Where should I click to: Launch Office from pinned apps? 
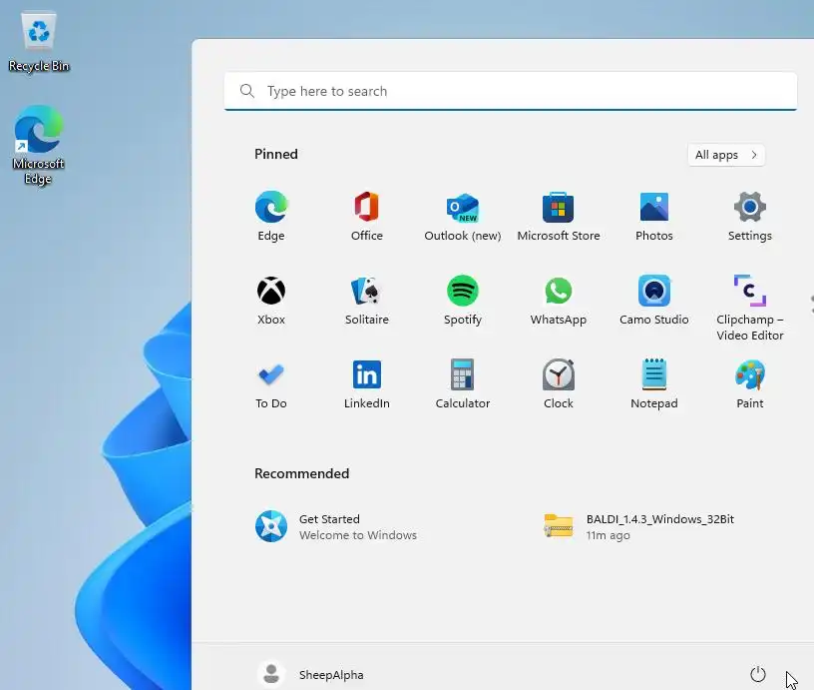[x=366, y=216]
